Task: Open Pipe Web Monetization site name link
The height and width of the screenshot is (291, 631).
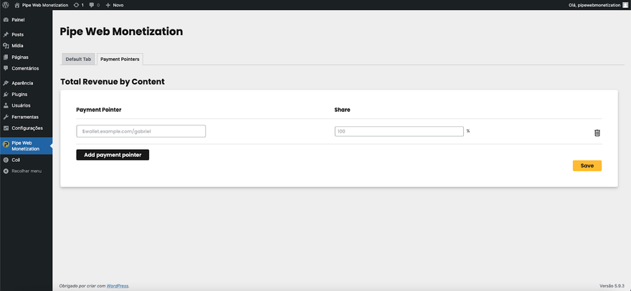Action: click(44, 5)
